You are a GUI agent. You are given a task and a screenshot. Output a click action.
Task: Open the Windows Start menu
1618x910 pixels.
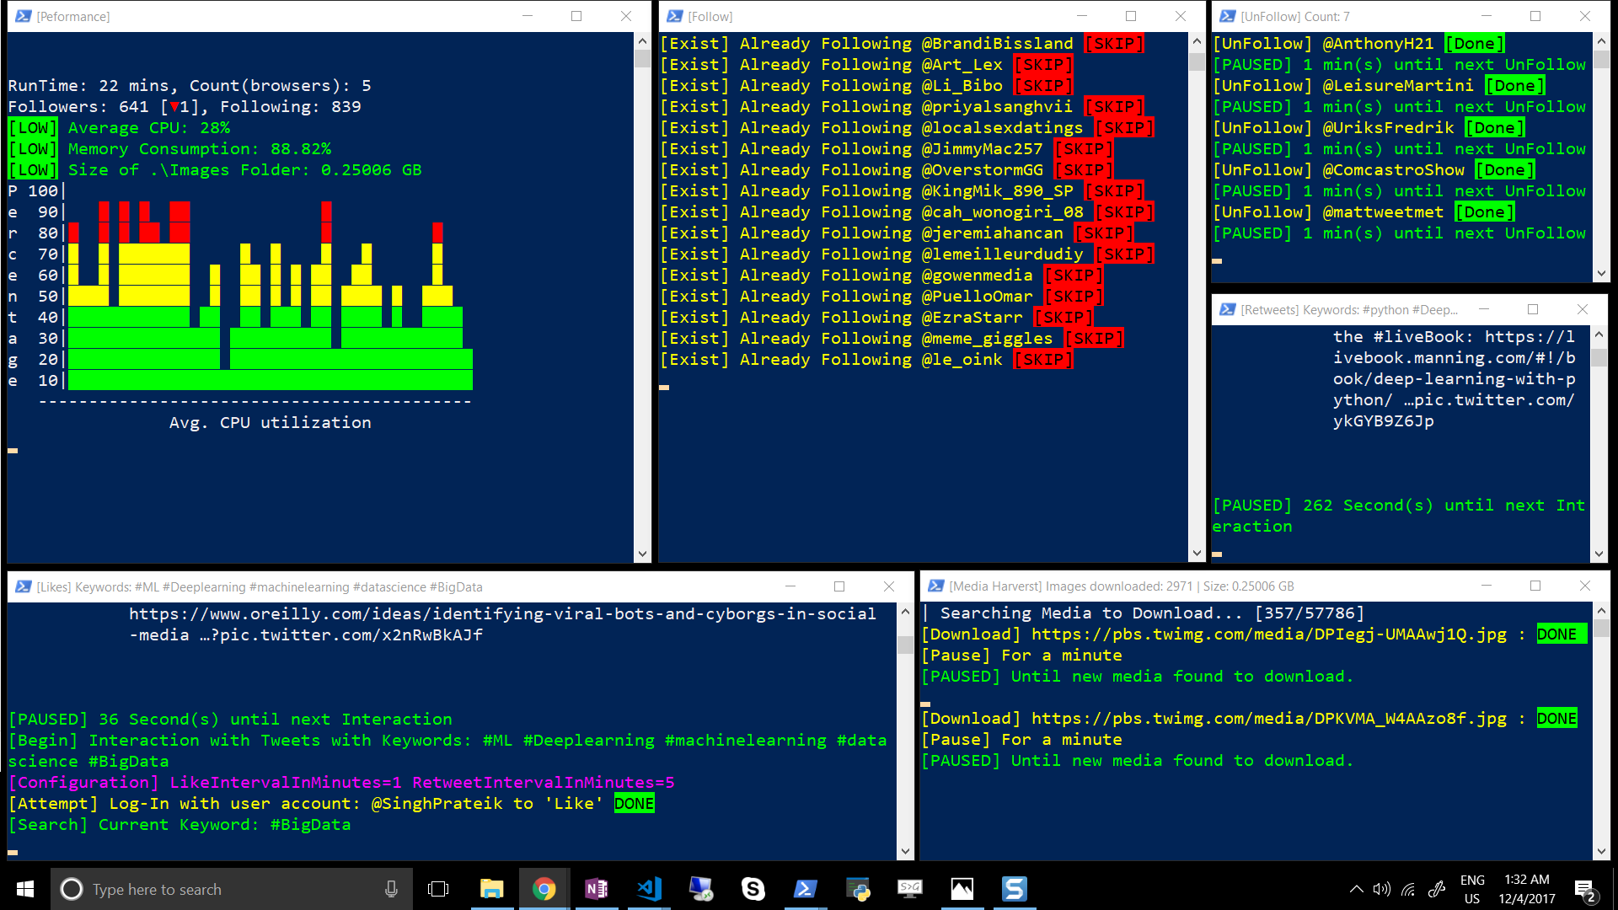click(25, 889)
